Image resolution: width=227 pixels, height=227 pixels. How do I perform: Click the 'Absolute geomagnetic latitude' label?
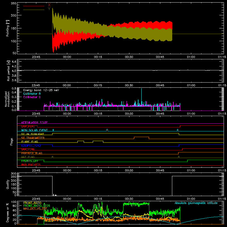point(196,203)
